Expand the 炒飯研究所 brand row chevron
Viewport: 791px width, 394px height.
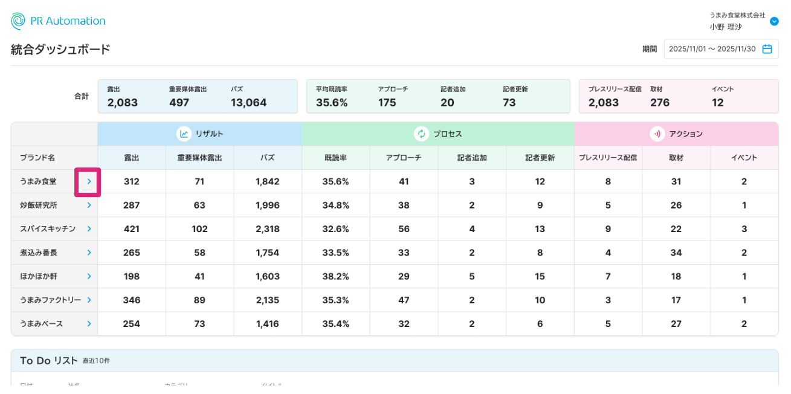pyautogui.click(x=89, y=205)
